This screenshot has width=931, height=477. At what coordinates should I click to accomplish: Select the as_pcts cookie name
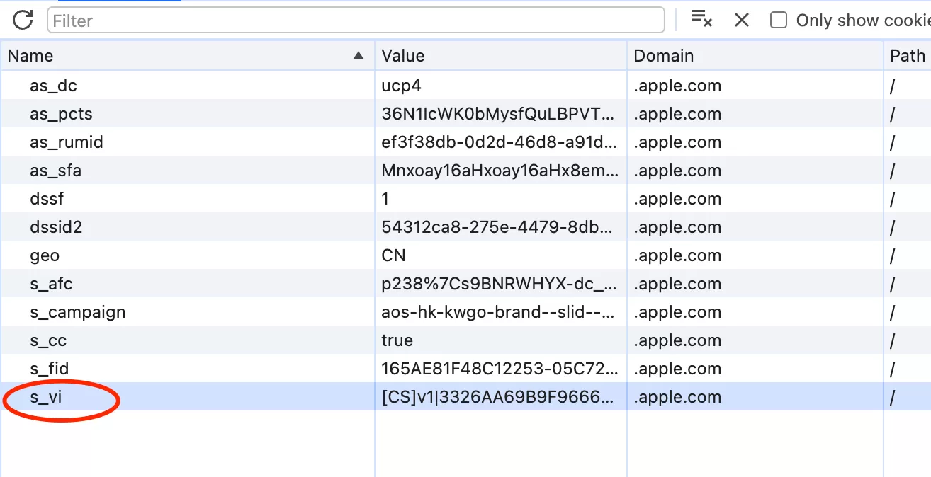61,114
